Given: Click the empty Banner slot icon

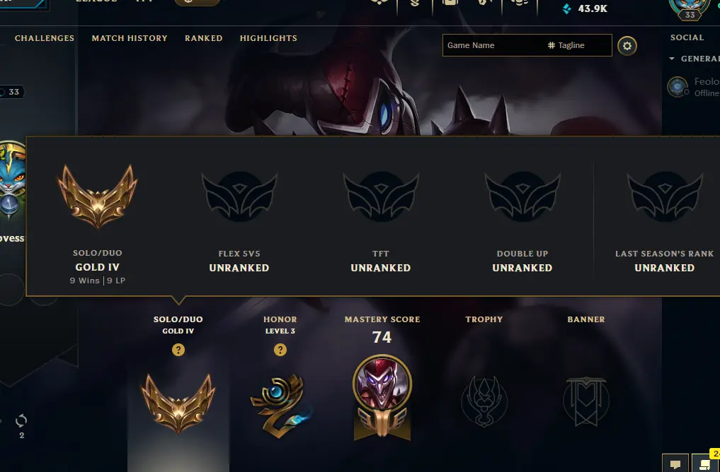Looking at the screenshot, I should click(x=586, y=401).
